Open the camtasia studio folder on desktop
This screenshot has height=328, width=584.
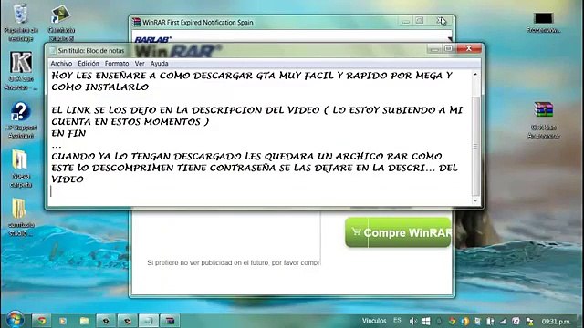click(x=21, y=217)
